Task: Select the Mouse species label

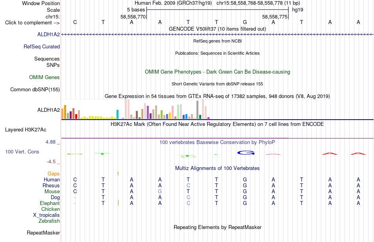Action: tap(52, 192)
